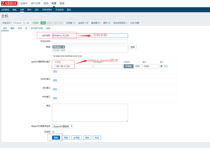Focus the 主机名称 input field
210x148 pixels.
tap(90, 35)
